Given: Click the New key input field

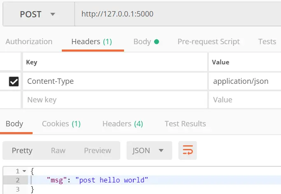Looking at the screenshot, I should point(115,100).
